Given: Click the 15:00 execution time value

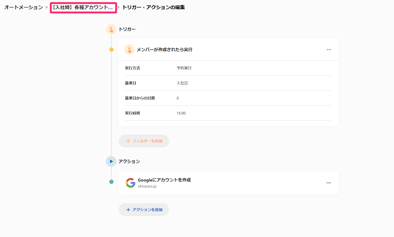Looking at the screenshot, I should [181, 113].
